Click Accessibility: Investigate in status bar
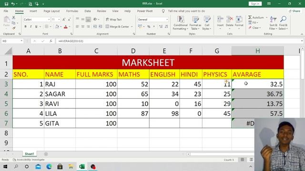The width and height of the screenshot is (305, 171). click(x=29, y=160)
